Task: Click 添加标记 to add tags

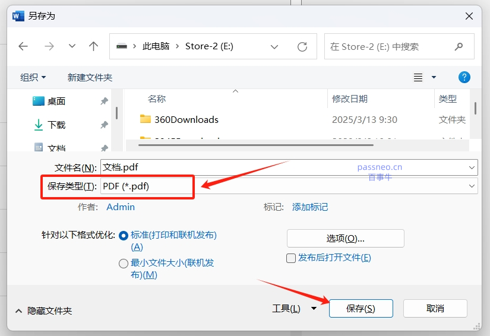Action: coord(310,207)
